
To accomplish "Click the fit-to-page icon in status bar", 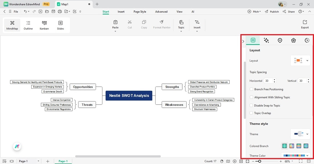I will 241,161.
